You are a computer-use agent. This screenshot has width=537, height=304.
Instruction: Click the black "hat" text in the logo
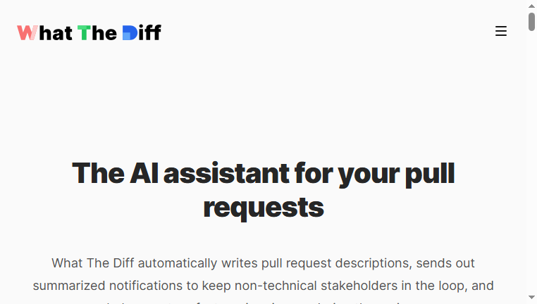click(x=56, y=33)
